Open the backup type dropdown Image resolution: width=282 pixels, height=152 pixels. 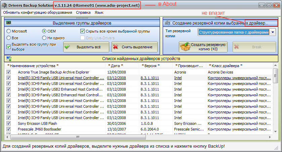click(x=273, y=32)
